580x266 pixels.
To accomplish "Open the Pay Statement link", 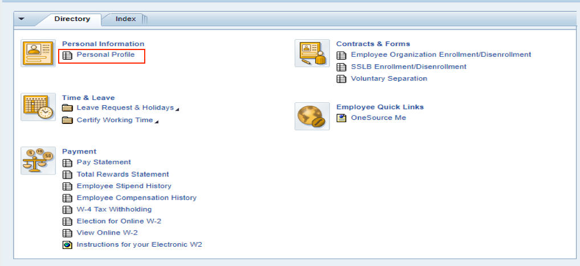I will click(x=104, y=162).
